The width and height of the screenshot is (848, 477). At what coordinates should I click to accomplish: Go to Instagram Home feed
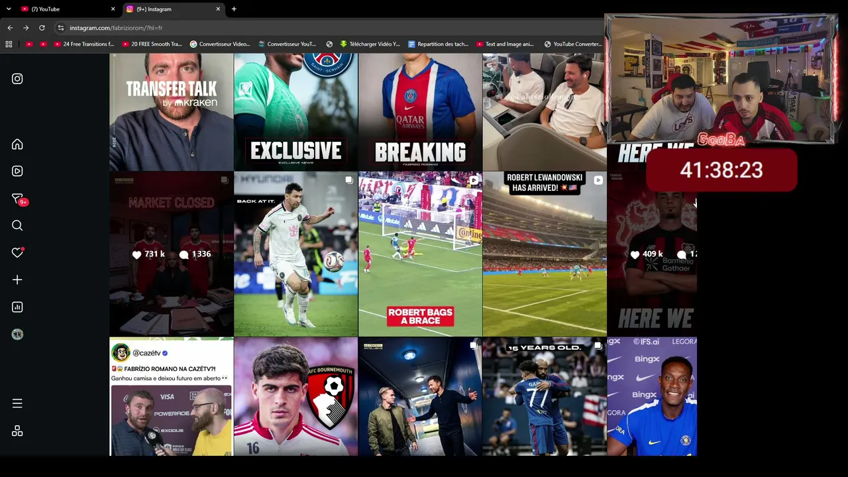pyautogui.click(x=17, y=144)
